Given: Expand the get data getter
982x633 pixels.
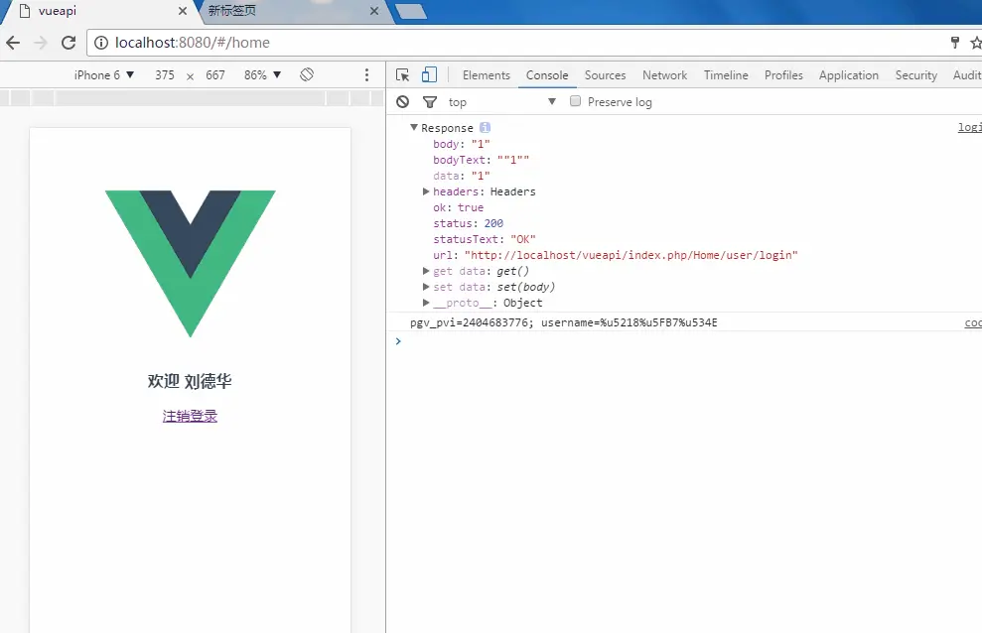Looking at the screenshot, I should pos(426,271).
